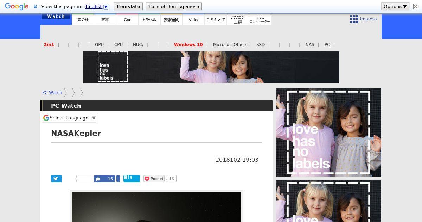Screen dimensions: 422x222
Task: Click the Translate button
Action: click(128, 6)
